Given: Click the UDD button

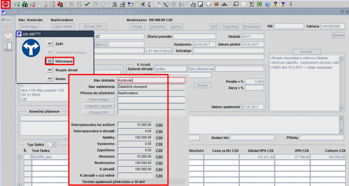Looking at the screenshot, I should pos(215,27).
